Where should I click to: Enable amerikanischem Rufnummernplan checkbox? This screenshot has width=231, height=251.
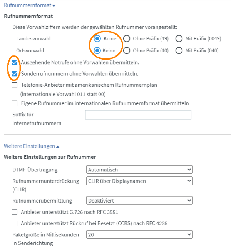click(14, 85)
